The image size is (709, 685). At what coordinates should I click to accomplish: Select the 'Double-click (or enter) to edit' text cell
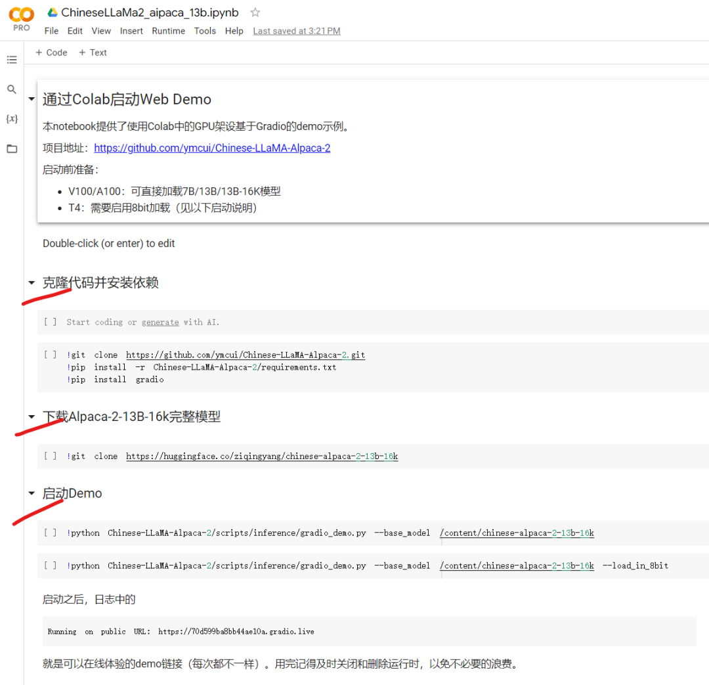pos(108,244)
